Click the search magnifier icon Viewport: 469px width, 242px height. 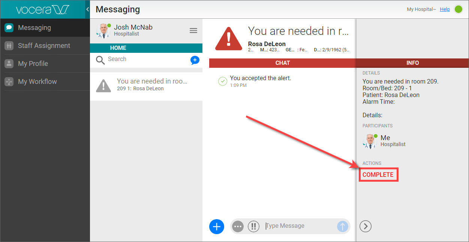pos(100,60)
